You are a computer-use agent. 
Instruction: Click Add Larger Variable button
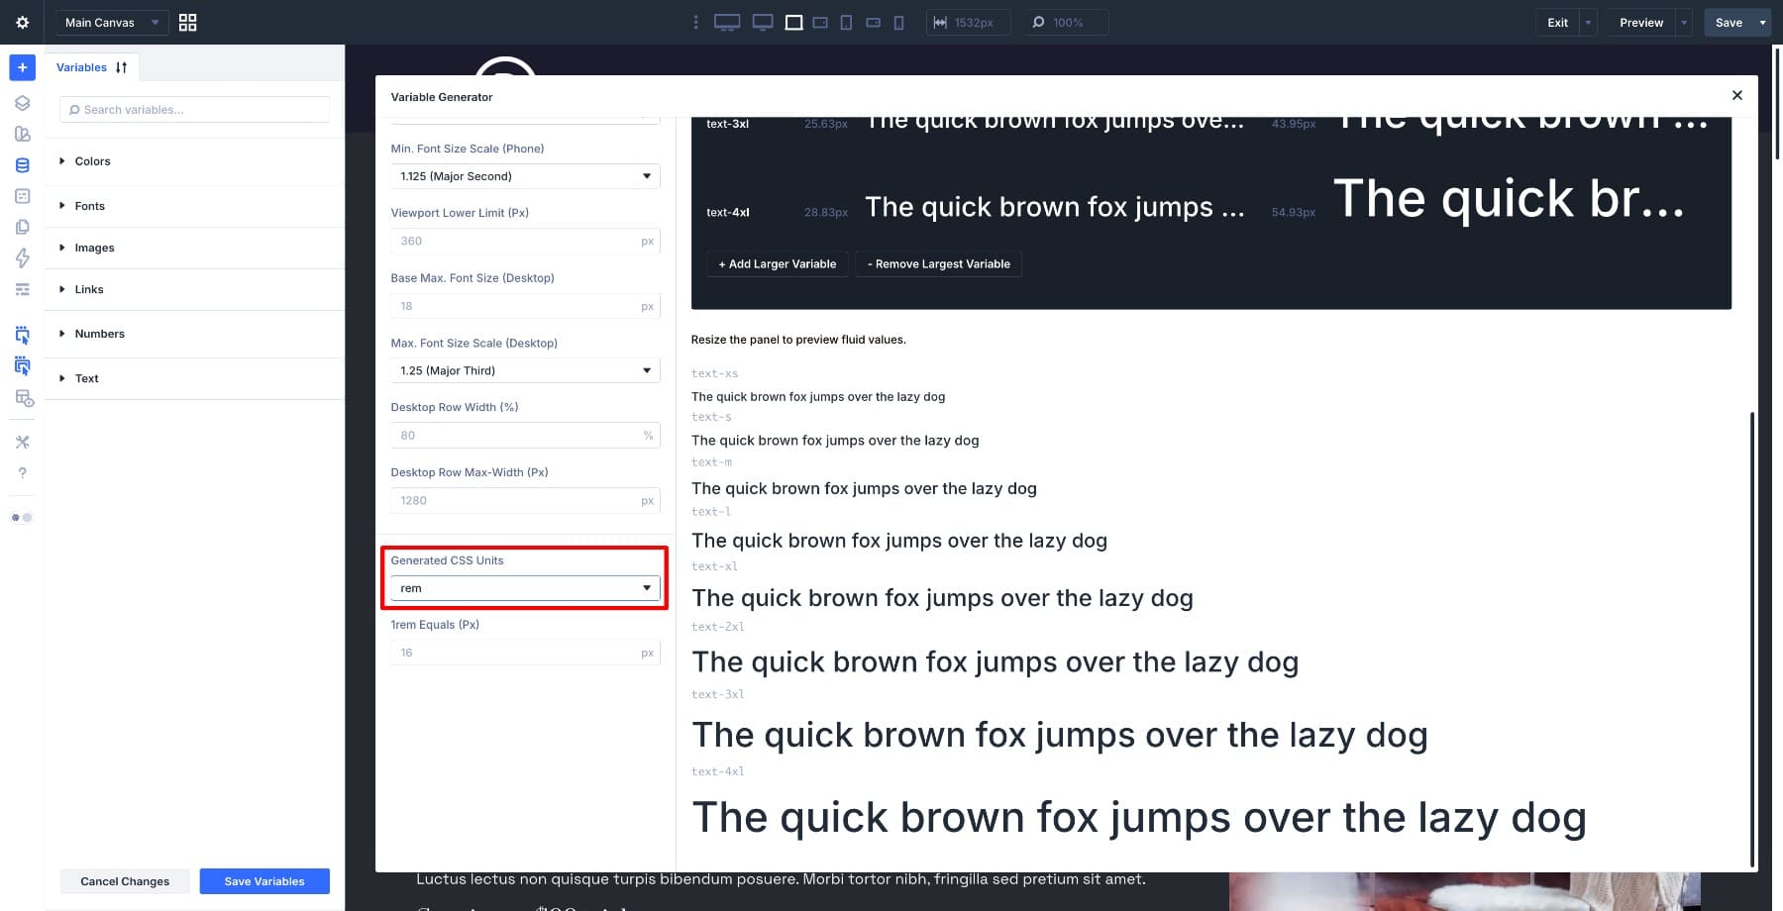click(x=778, y=263)
